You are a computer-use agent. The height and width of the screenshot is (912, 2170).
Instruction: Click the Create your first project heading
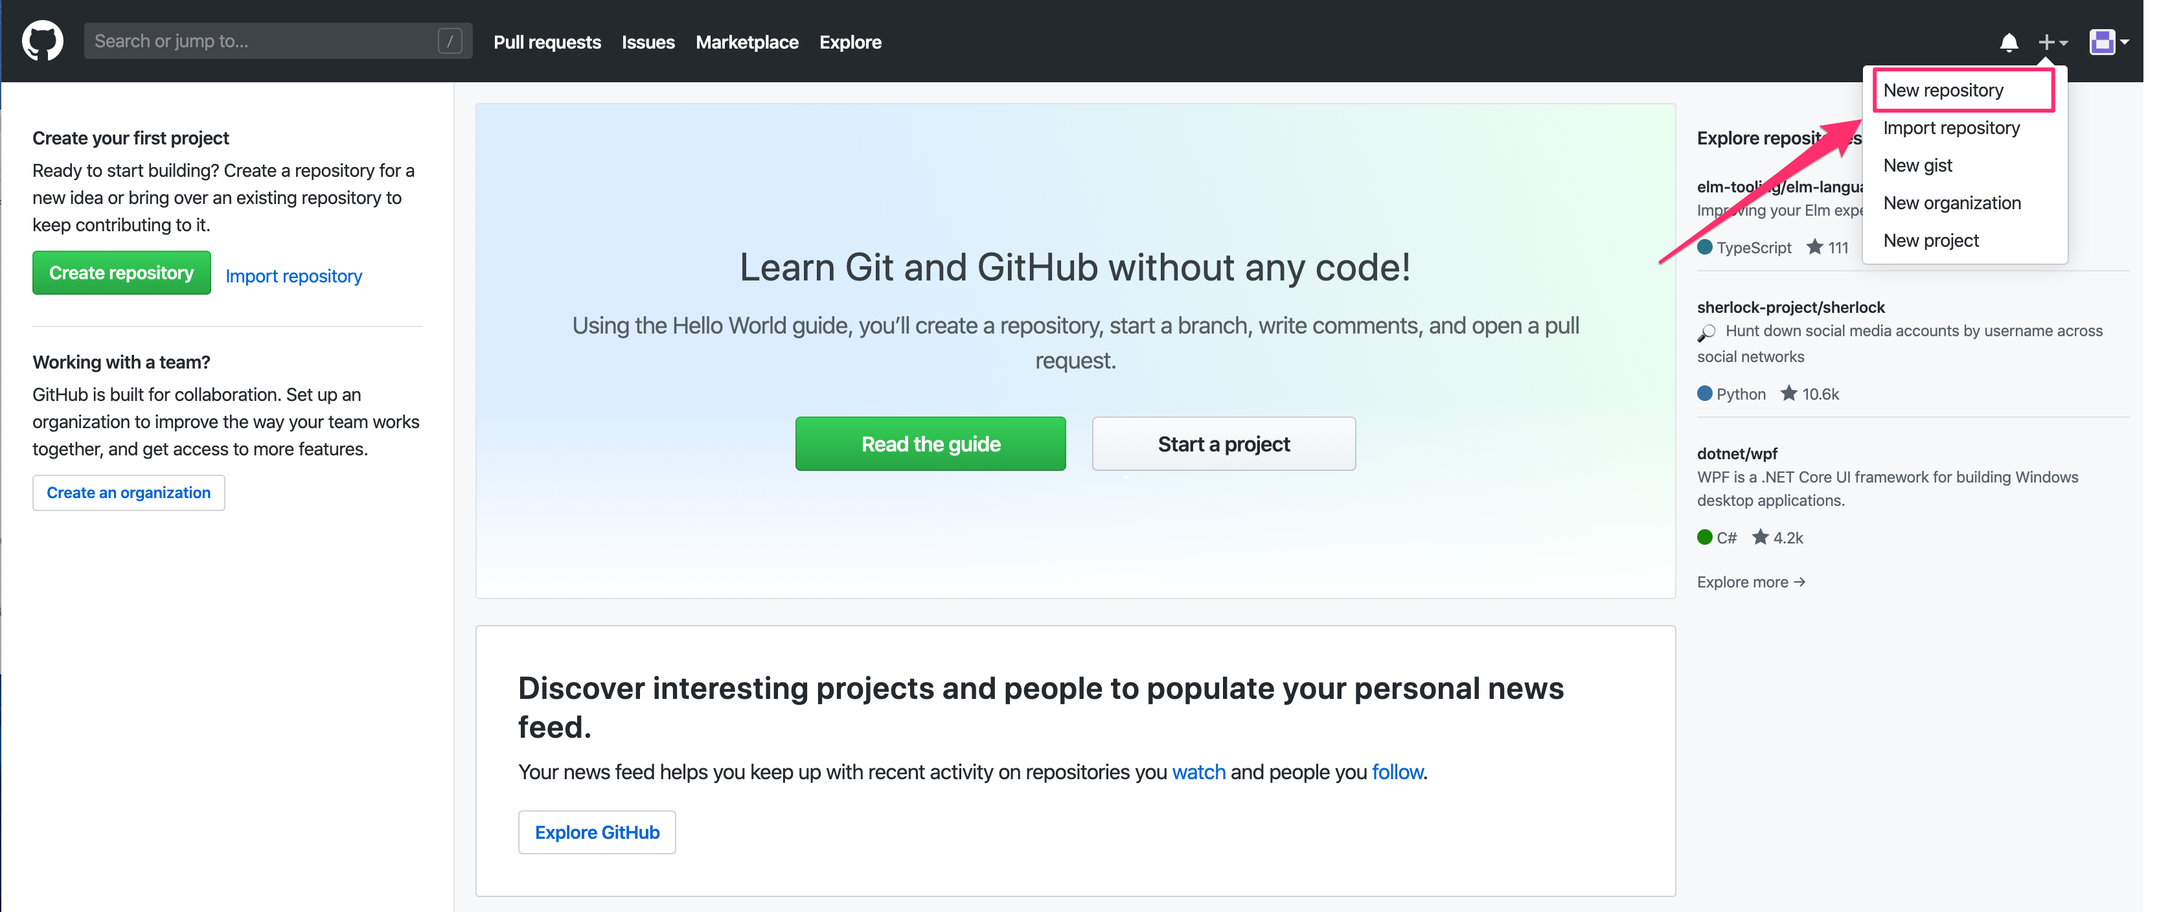click(131, 138)
